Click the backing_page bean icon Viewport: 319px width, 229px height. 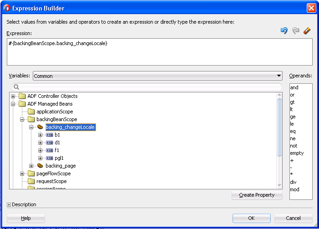tap(40, 166)
